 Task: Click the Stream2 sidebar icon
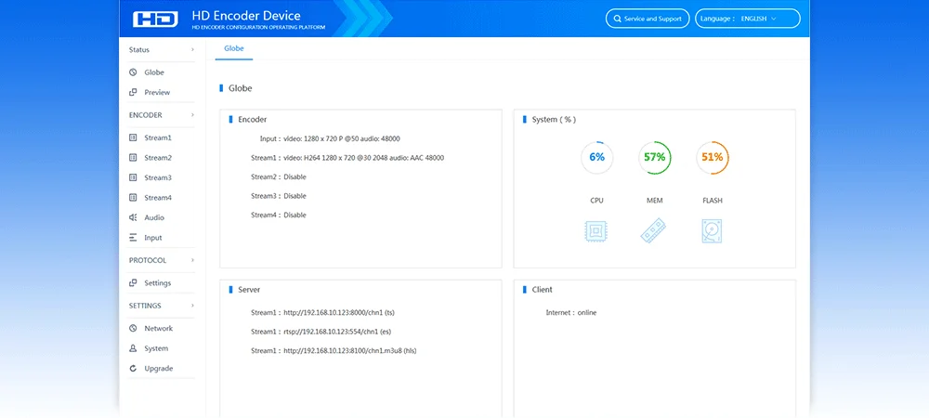[133, 158]
